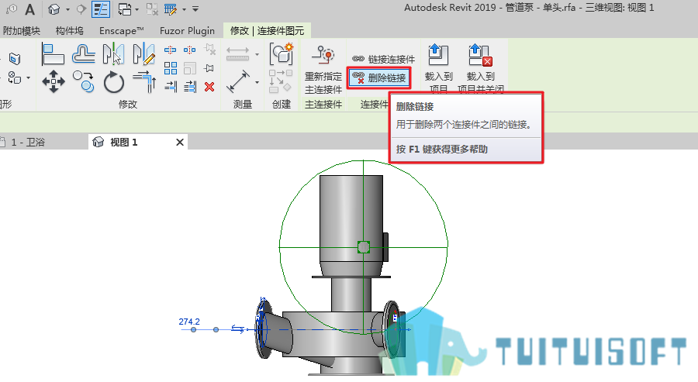Screen dimensions: 698x382
Task: Pin the selected element
Action: tap(209, 68)
